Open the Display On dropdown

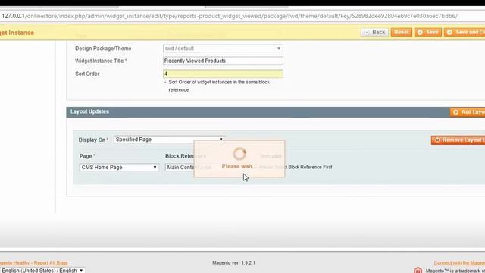point(169,140)
